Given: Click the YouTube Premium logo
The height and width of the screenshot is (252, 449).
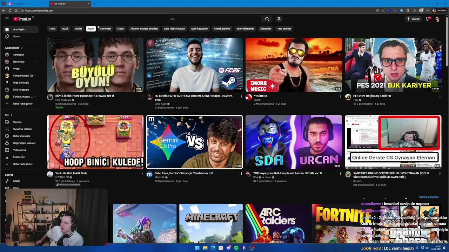Looking at the screenshot, I should (x=23, y=19).
